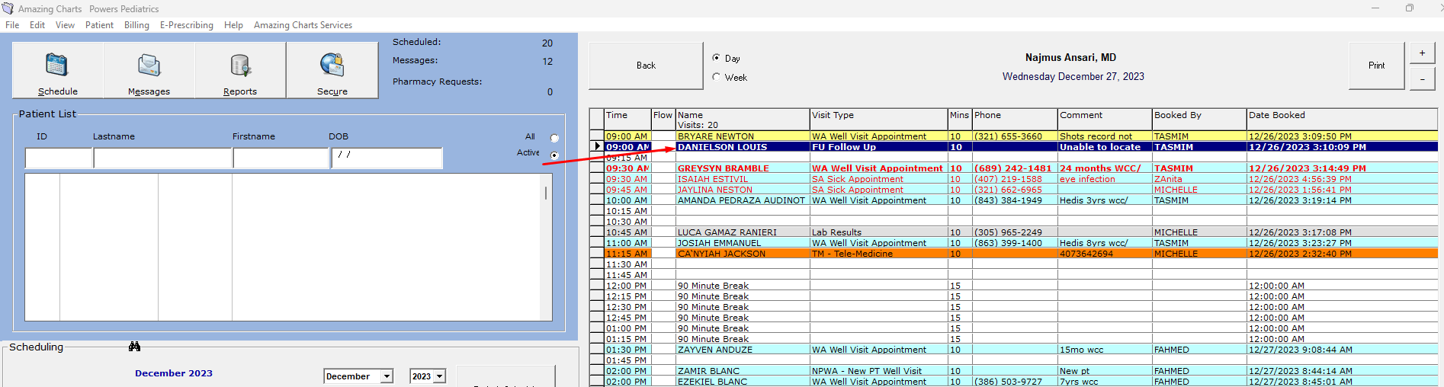Screen dimensions: 1444x387
Task: Select the Week view radio button
Action: coord(716,77)
